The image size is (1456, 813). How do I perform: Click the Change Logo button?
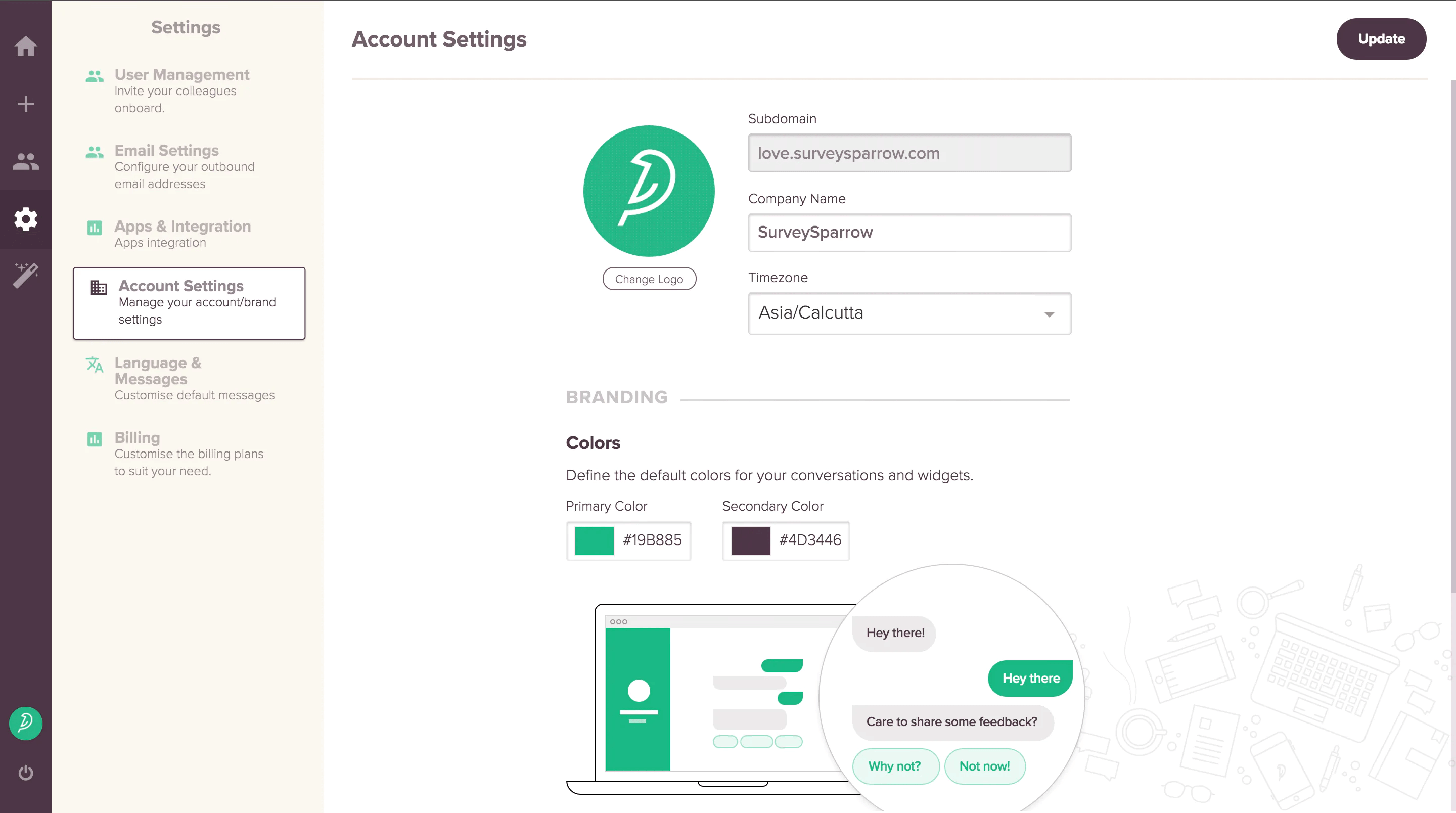click(648, 279)
